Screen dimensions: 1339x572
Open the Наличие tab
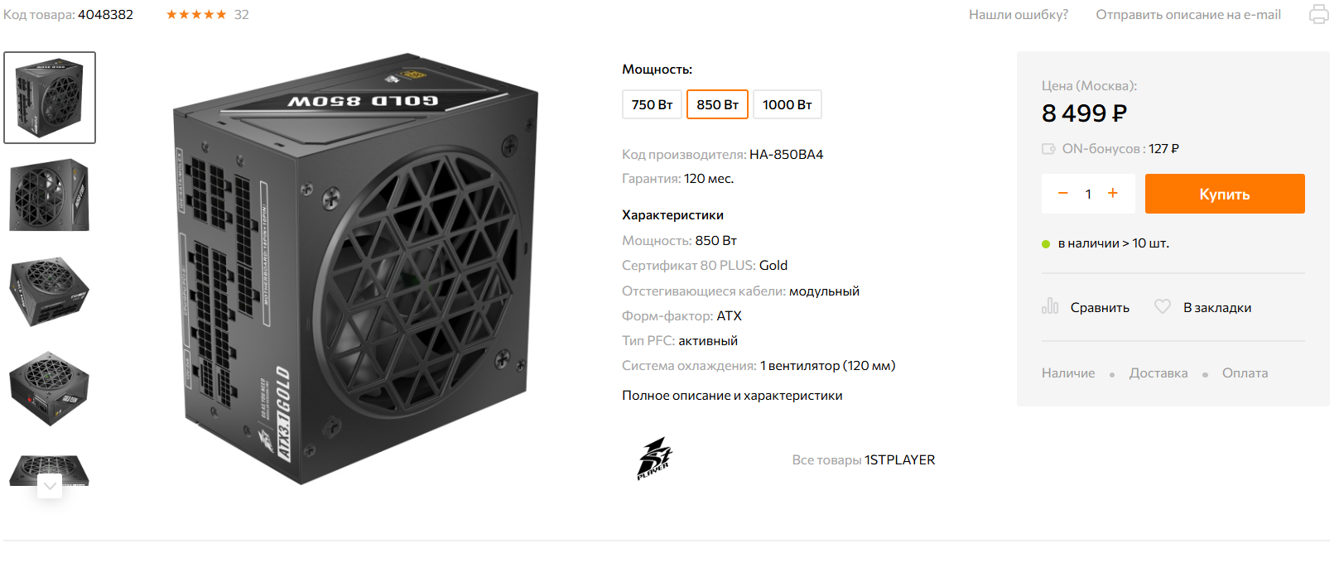tap(1068, 373)
